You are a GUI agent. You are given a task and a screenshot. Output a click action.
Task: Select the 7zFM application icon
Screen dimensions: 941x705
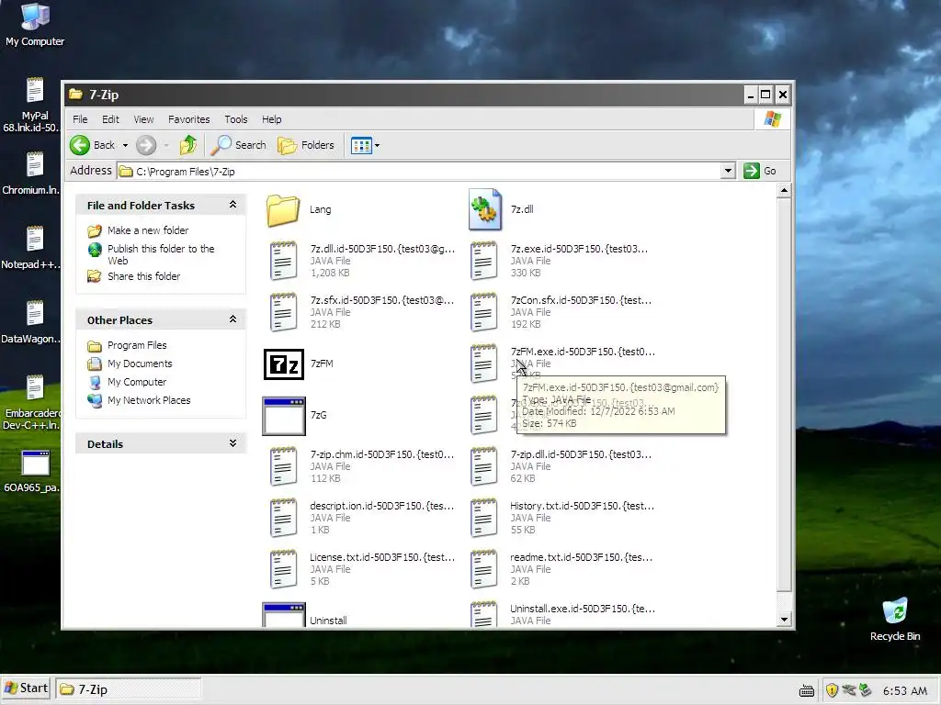tap(284, 364)
